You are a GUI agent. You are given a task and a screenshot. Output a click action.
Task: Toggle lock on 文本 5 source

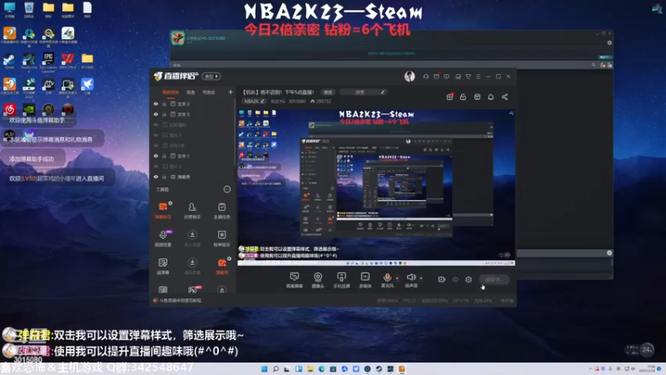coord(164,114)
